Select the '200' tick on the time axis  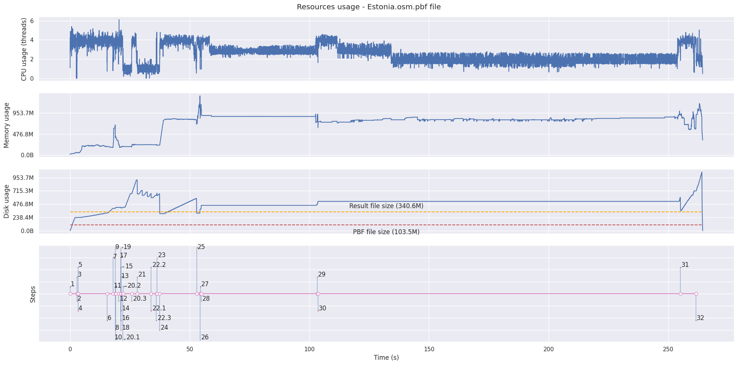tap(549, 349)
